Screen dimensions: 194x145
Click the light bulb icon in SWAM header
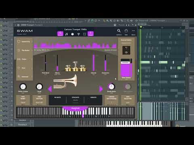(x=78, y=34)
